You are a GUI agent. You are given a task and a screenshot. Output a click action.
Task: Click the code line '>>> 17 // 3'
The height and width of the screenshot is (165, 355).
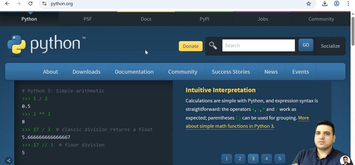pyautogui.click(x=37, y=145)
